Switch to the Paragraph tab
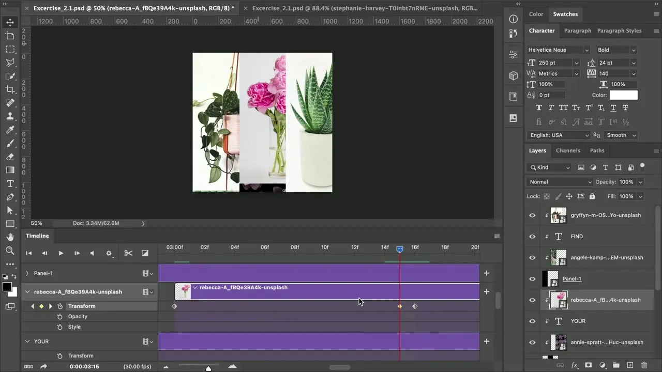662x372 pixels. pos(577,30)
